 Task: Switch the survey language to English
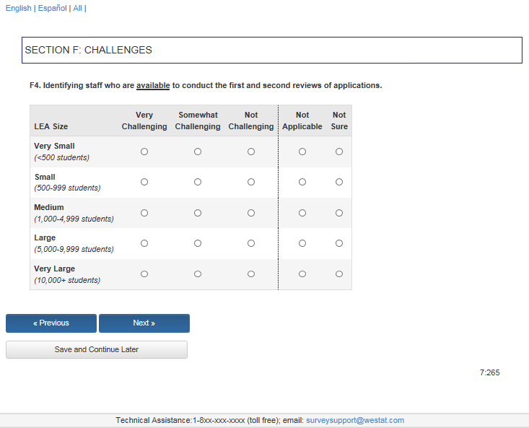point(18,8)
